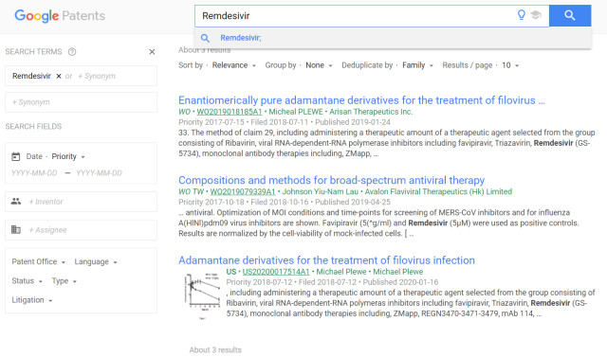Image resolution: width=607 pixels, height=357 pixels.
Task: Click 'Priority 2017-07-15' date text
Action: (212, 122)
